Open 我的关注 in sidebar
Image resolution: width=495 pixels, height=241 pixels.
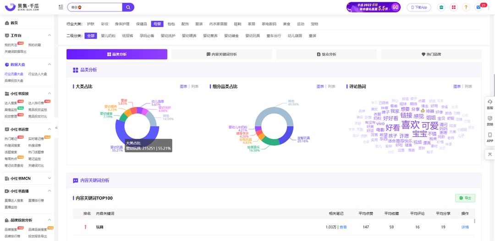[11, 45]
